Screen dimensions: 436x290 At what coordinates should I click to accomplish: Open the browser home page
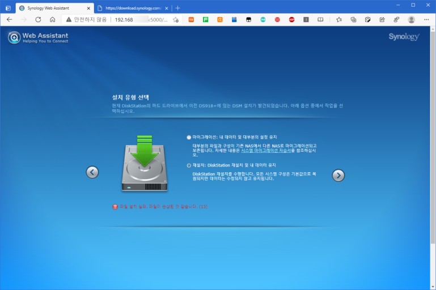[x=52, y=19]
